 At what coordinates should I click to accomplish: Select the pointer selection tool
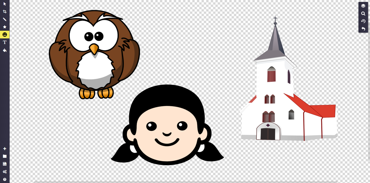tap(5, 4)
